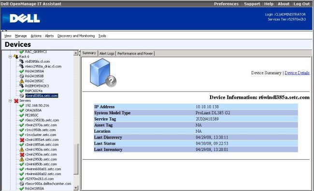This screenshot has width=314, height=191.
Task: Click the red X icon beside r2win2950a.setc.com
Action: [x=22, y=154]
